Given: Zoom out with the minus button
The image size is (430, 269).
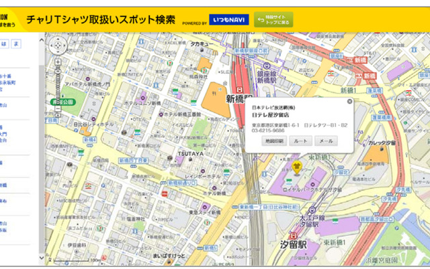Looking at the screenshot, I should tap(58, 108).
